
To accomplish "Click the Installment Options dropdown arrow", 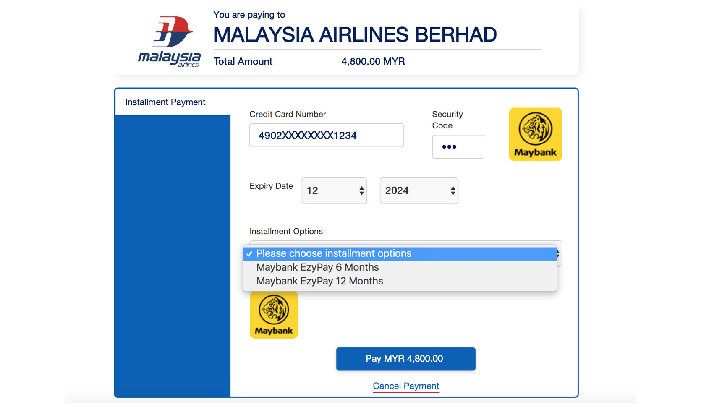I will coord(558,253).
